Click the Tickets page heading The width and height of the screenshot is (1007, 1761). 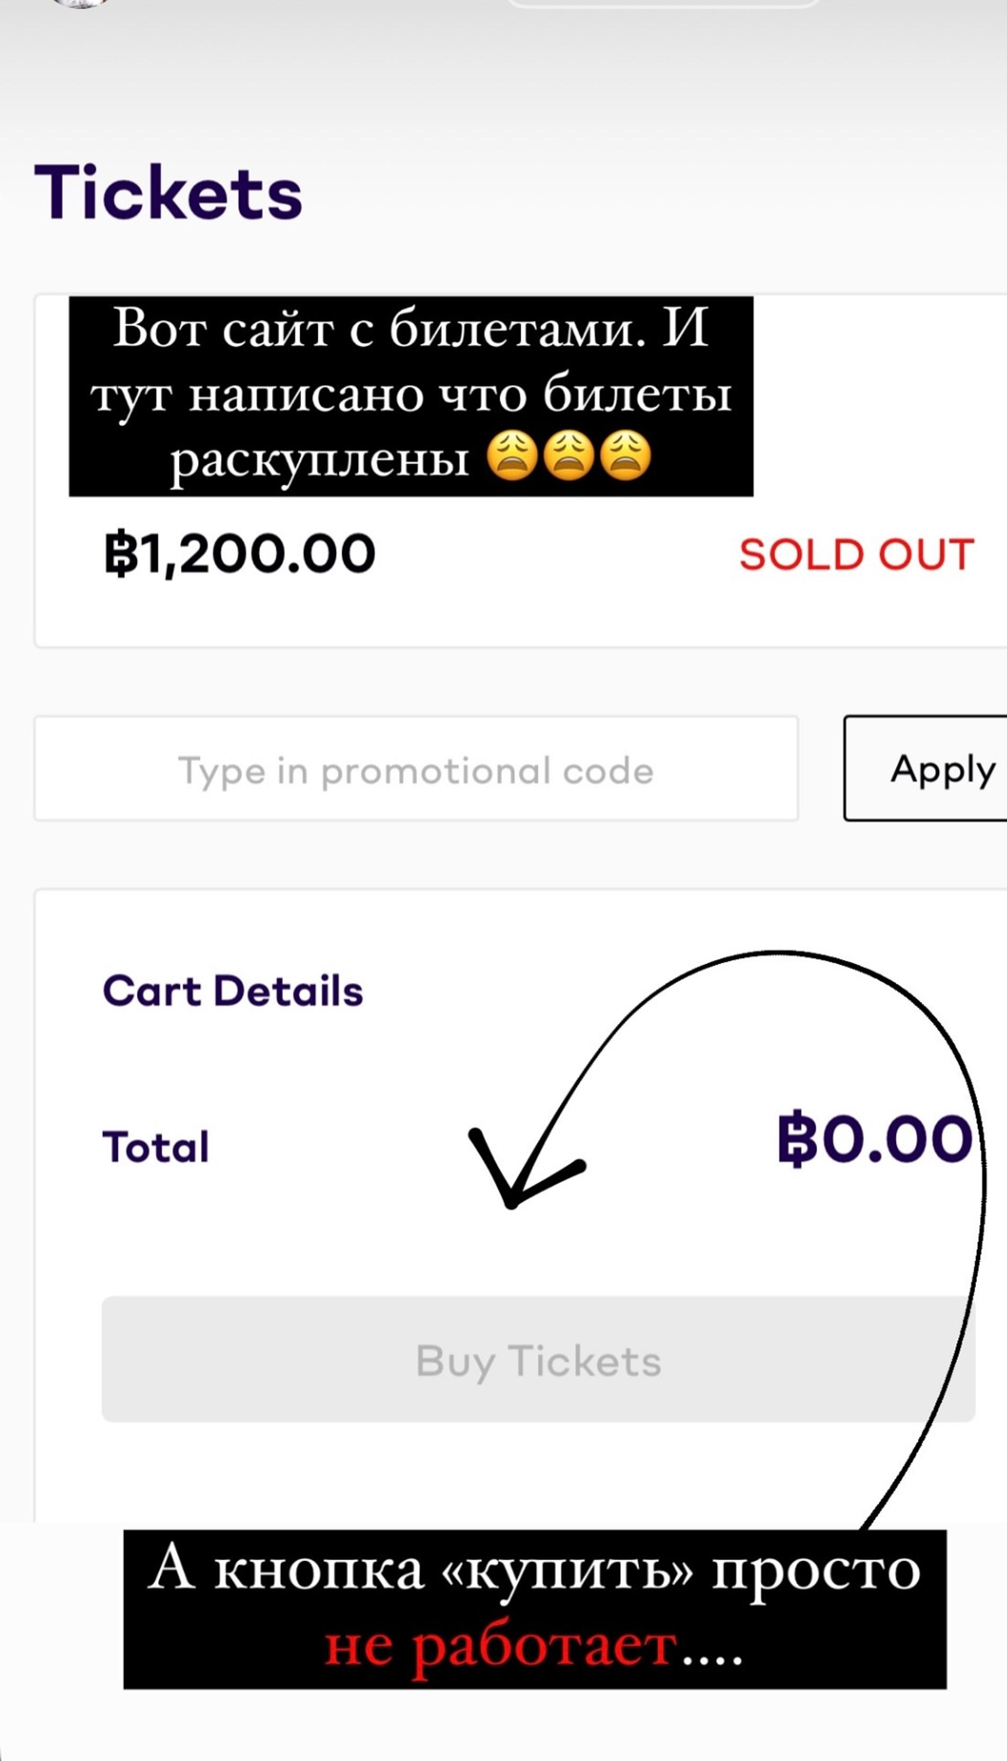point(168,193)
